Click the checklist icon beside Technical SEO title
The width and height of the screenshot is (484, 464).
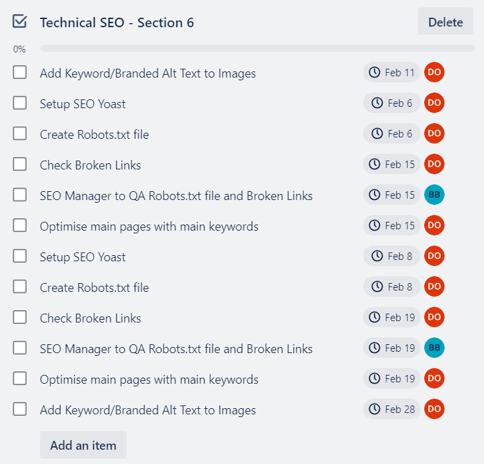click(20, 22)
